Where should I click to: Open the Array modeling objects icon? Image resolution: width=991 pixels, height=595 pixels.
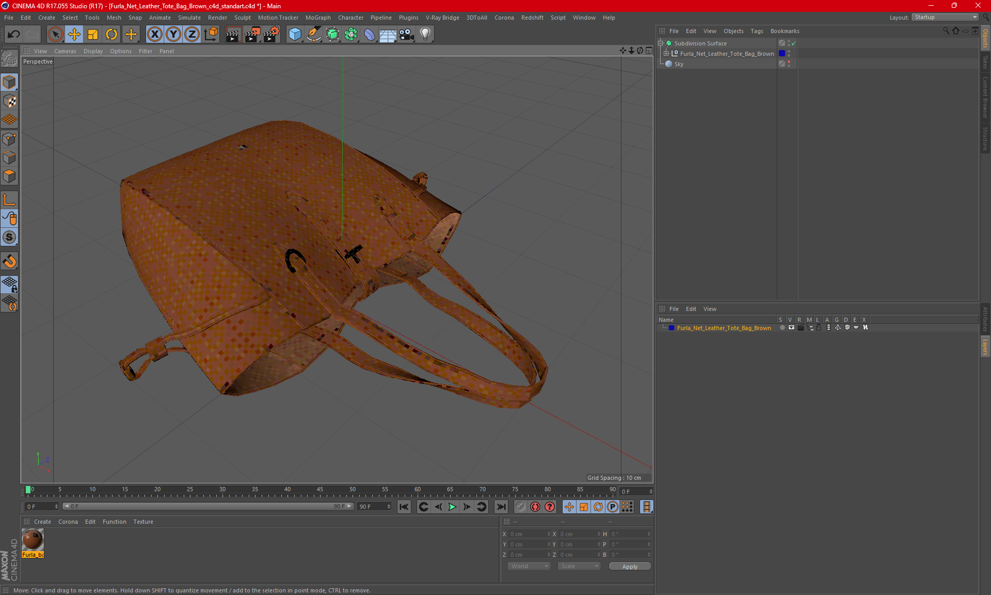coord(351,35)
